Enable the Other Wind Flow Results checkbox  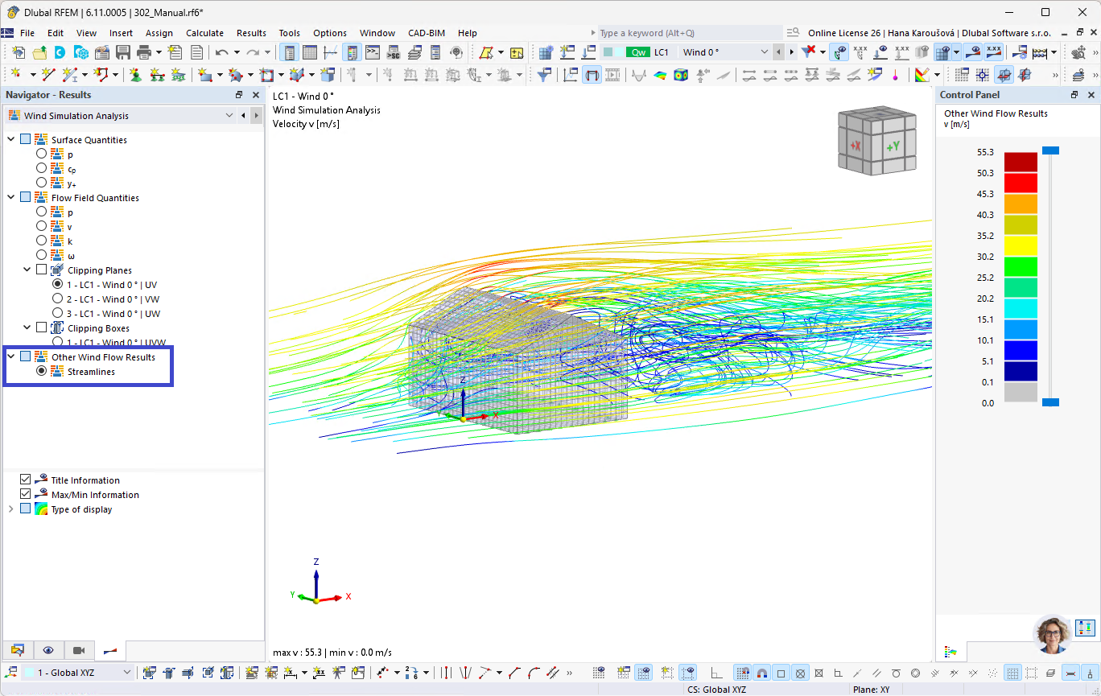[x=24, y=356]
